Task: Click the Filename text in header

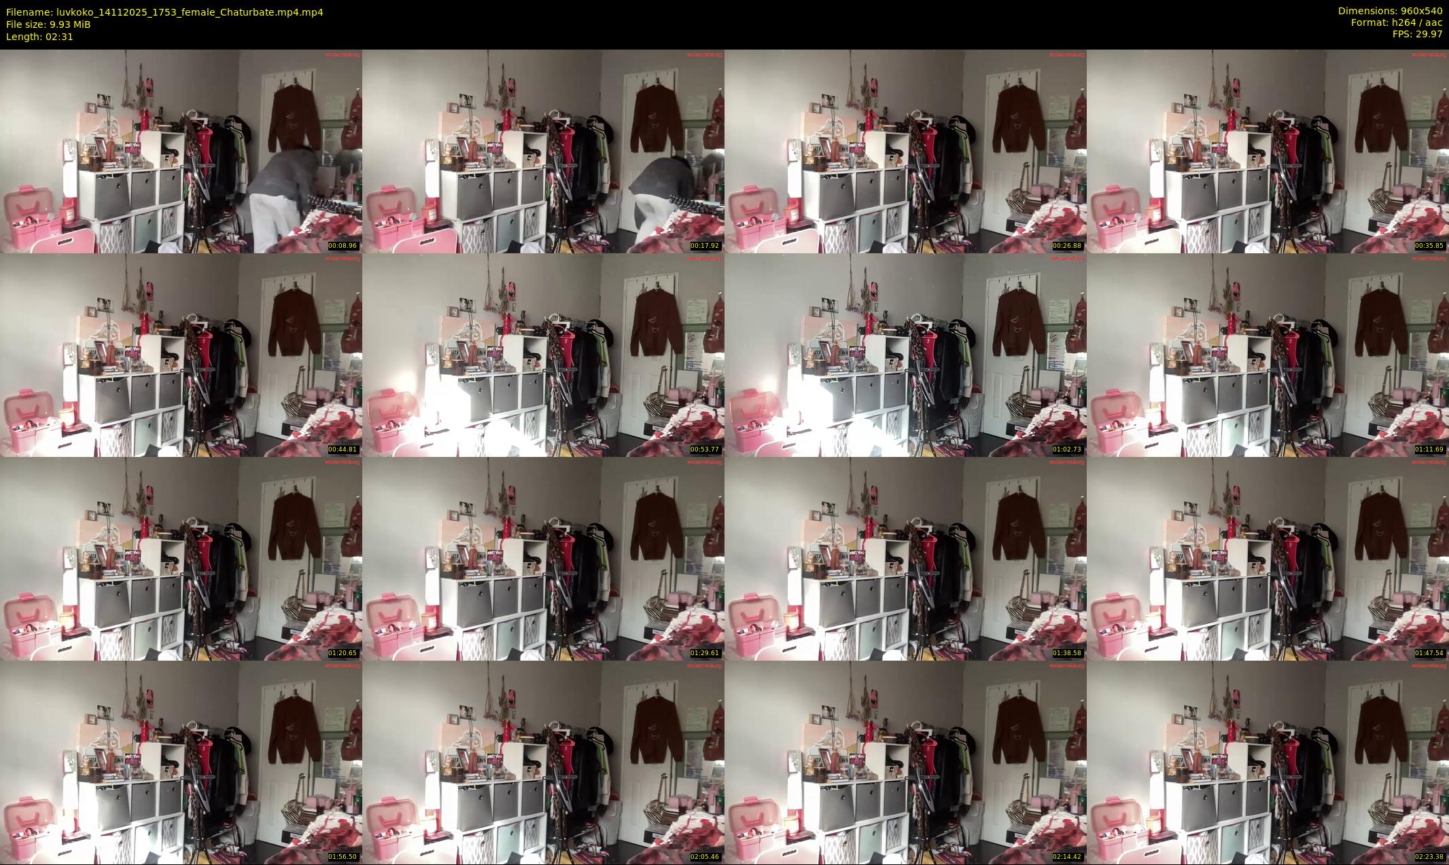Action: coord(164,12)
